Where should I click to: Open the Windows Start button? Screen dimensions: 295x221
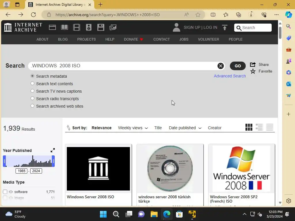coord(103,214)
